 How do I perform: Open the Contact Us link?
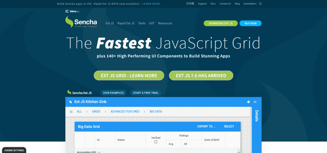point(225,4)
